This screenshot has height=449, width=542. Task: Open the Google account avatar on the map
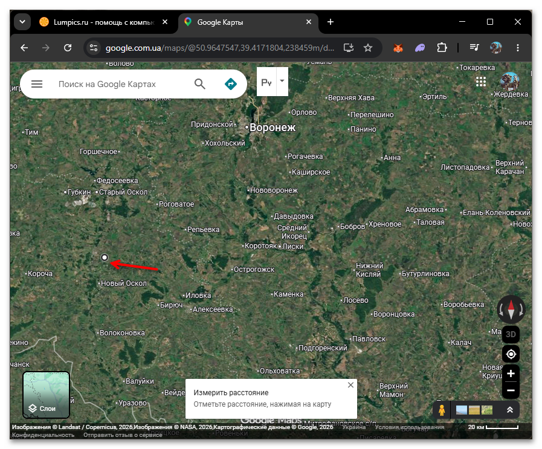509,82
